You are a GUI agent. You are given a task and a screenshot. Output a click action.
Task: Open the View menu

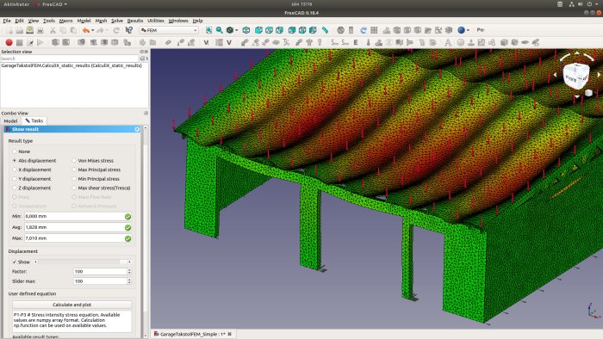click(x=34, y=21)
